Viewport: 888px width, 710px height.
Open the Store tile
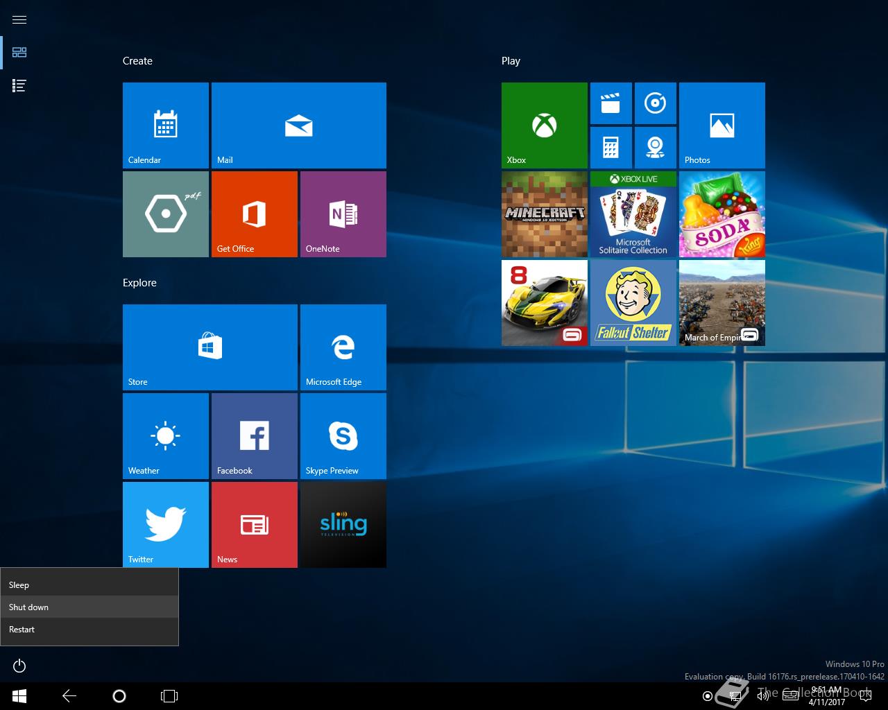pos(210,347)
